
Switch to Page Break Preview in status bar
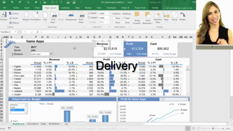[199, 128]
